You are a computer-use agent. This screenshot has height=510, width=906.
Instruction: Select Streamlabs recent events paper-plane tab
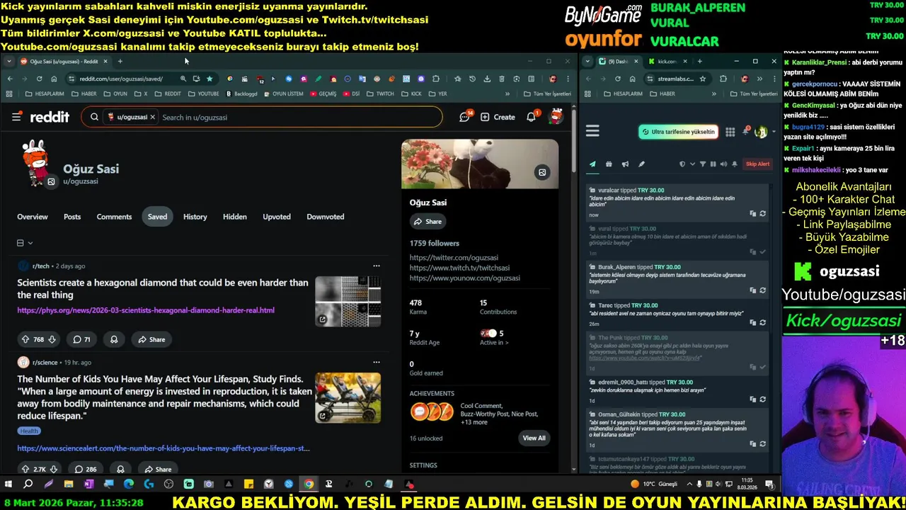(592, 164)
